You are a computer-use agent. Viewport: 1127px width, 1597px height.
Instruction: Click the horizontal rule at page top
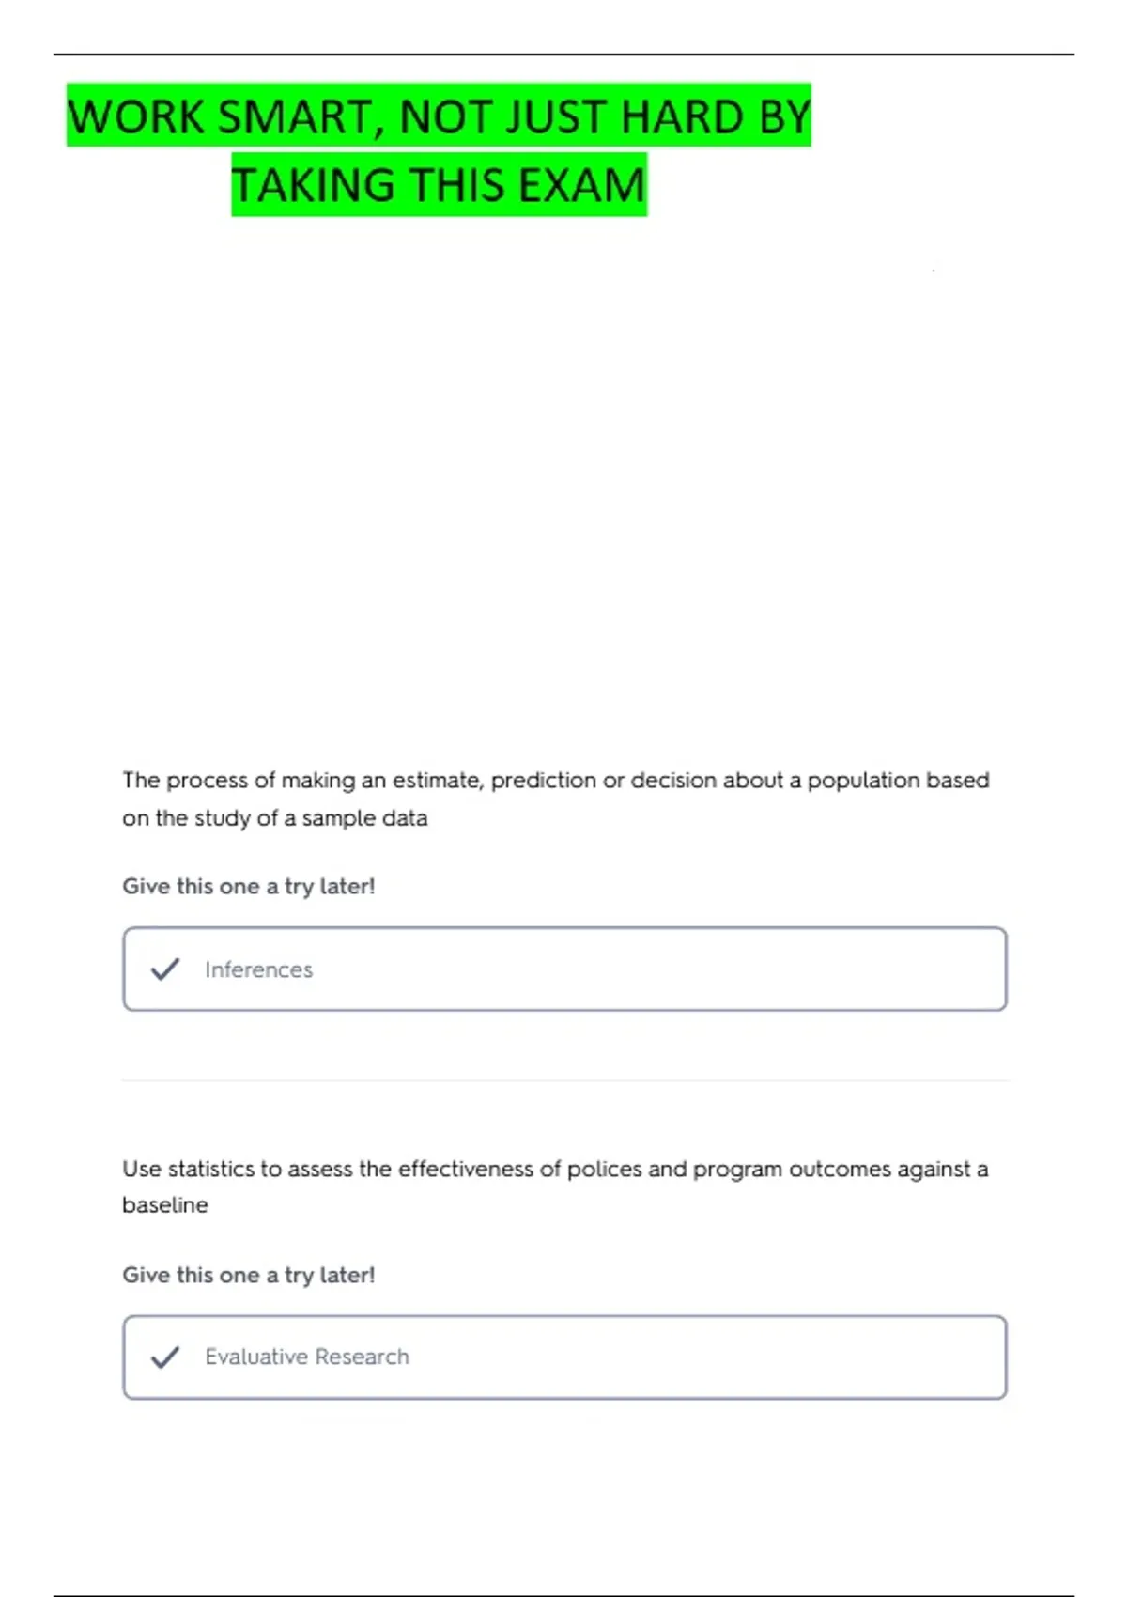pos(563,54)
